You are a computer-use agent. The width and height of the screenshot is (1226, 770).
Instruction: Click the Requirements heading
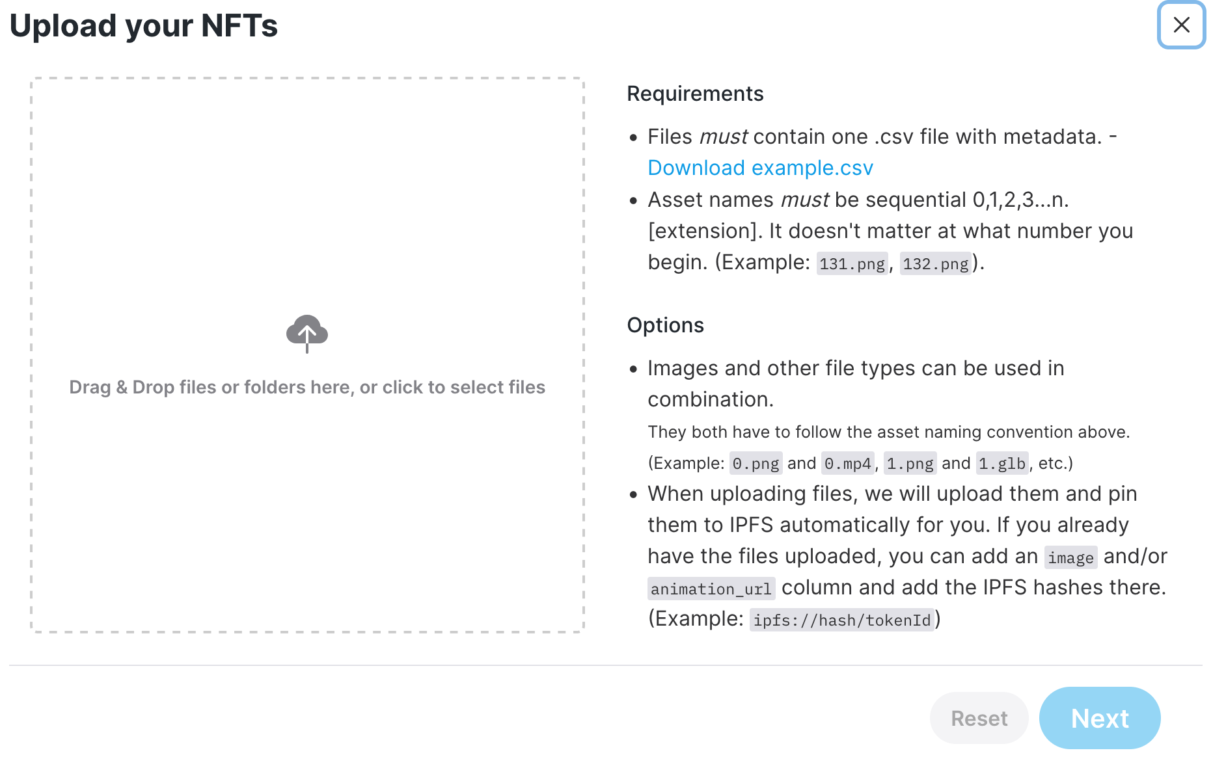pyautogui.click(x=695, y=94)
